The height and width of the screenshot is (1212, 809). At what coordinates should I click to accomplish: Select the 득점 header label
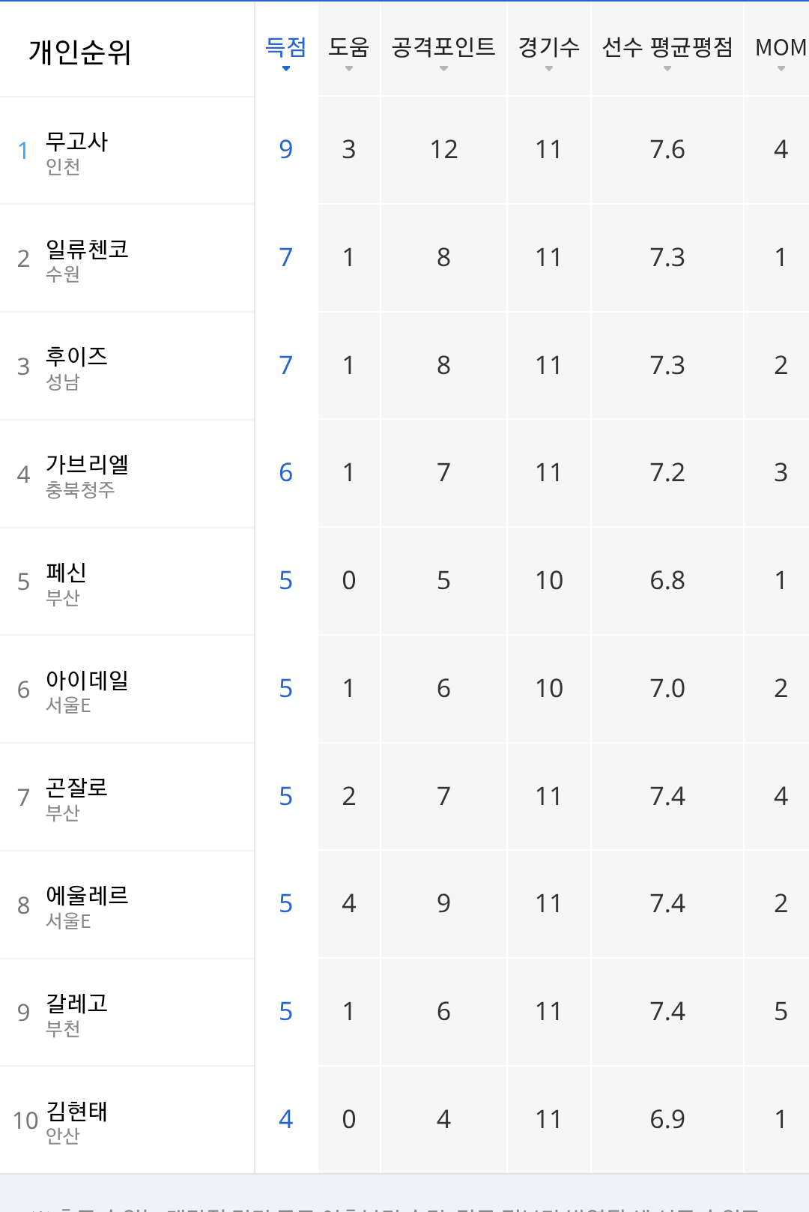coord(286,47)
